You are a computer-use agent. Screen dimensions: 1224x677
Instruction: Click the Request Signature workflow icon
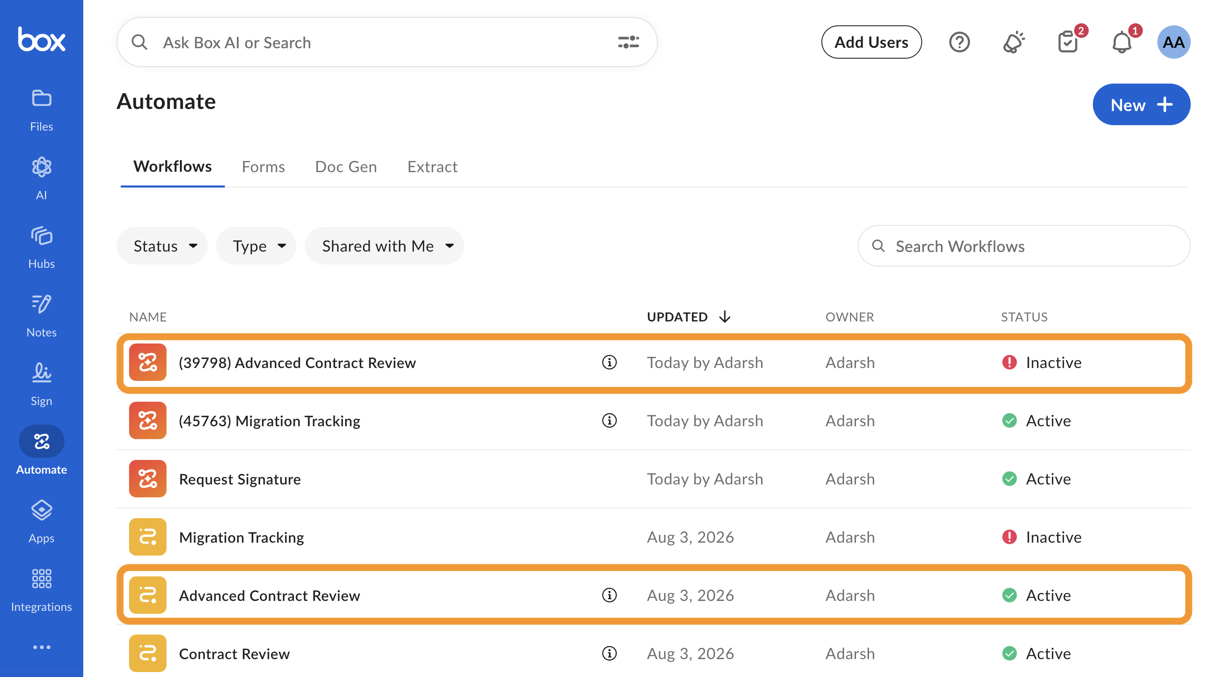pos(148,479)
